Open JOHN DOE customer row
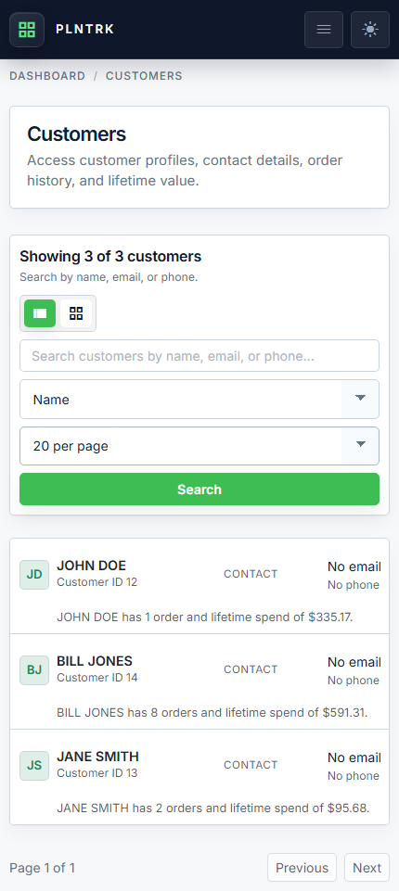The height and width of the screenshot is (891, 399). pyautogui.click(x=199, y=586)
